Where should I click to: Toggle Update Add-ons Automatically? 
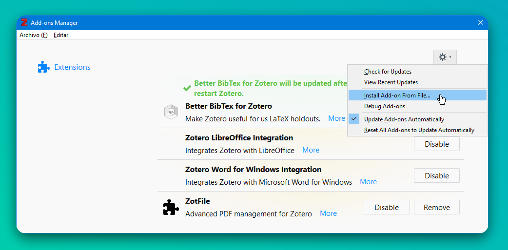417,119
